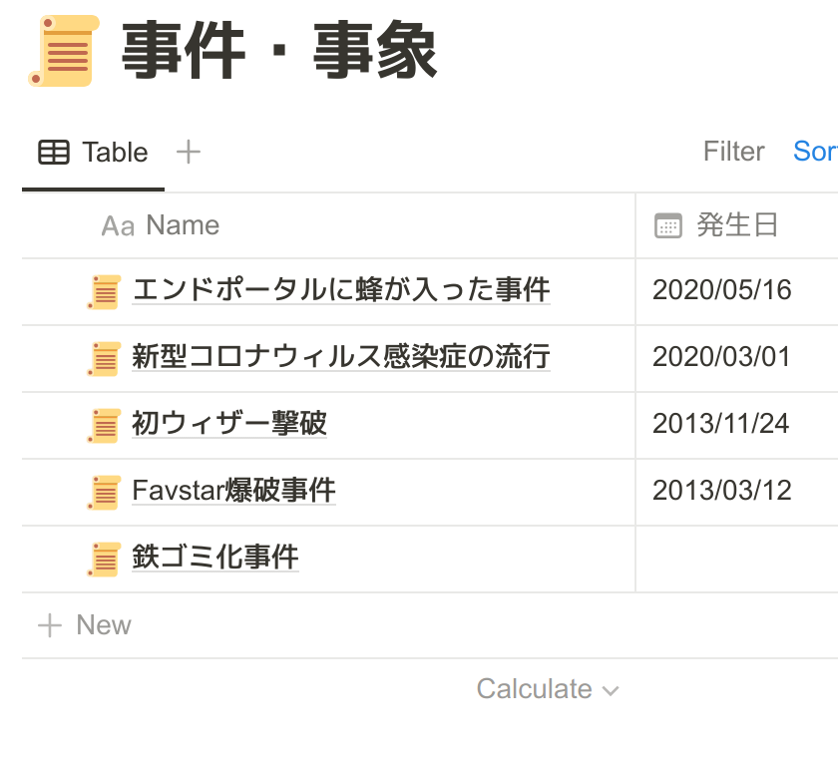Click scroll icon beside 初ウィザー撃破
Screen dimensions: 838x757
104,425
